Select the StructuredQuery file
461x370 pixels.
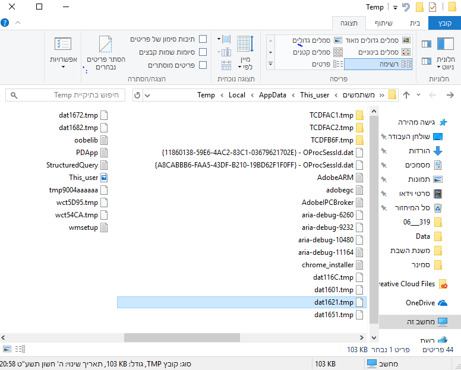(77, 165)
